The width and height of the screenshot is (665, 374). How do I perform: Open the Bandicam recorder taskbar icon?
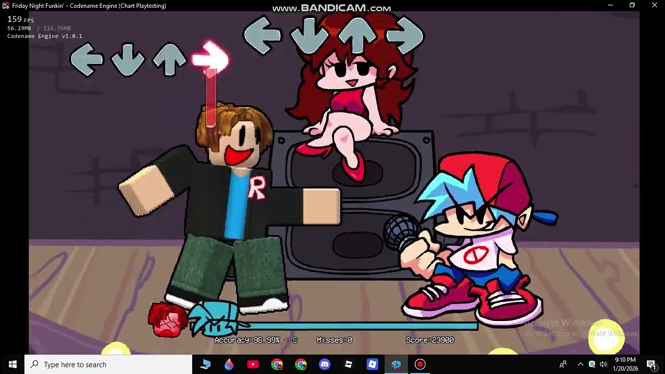420,365
